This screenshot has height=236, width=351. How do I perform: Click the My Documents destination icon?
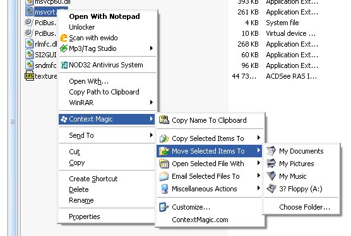271,151
